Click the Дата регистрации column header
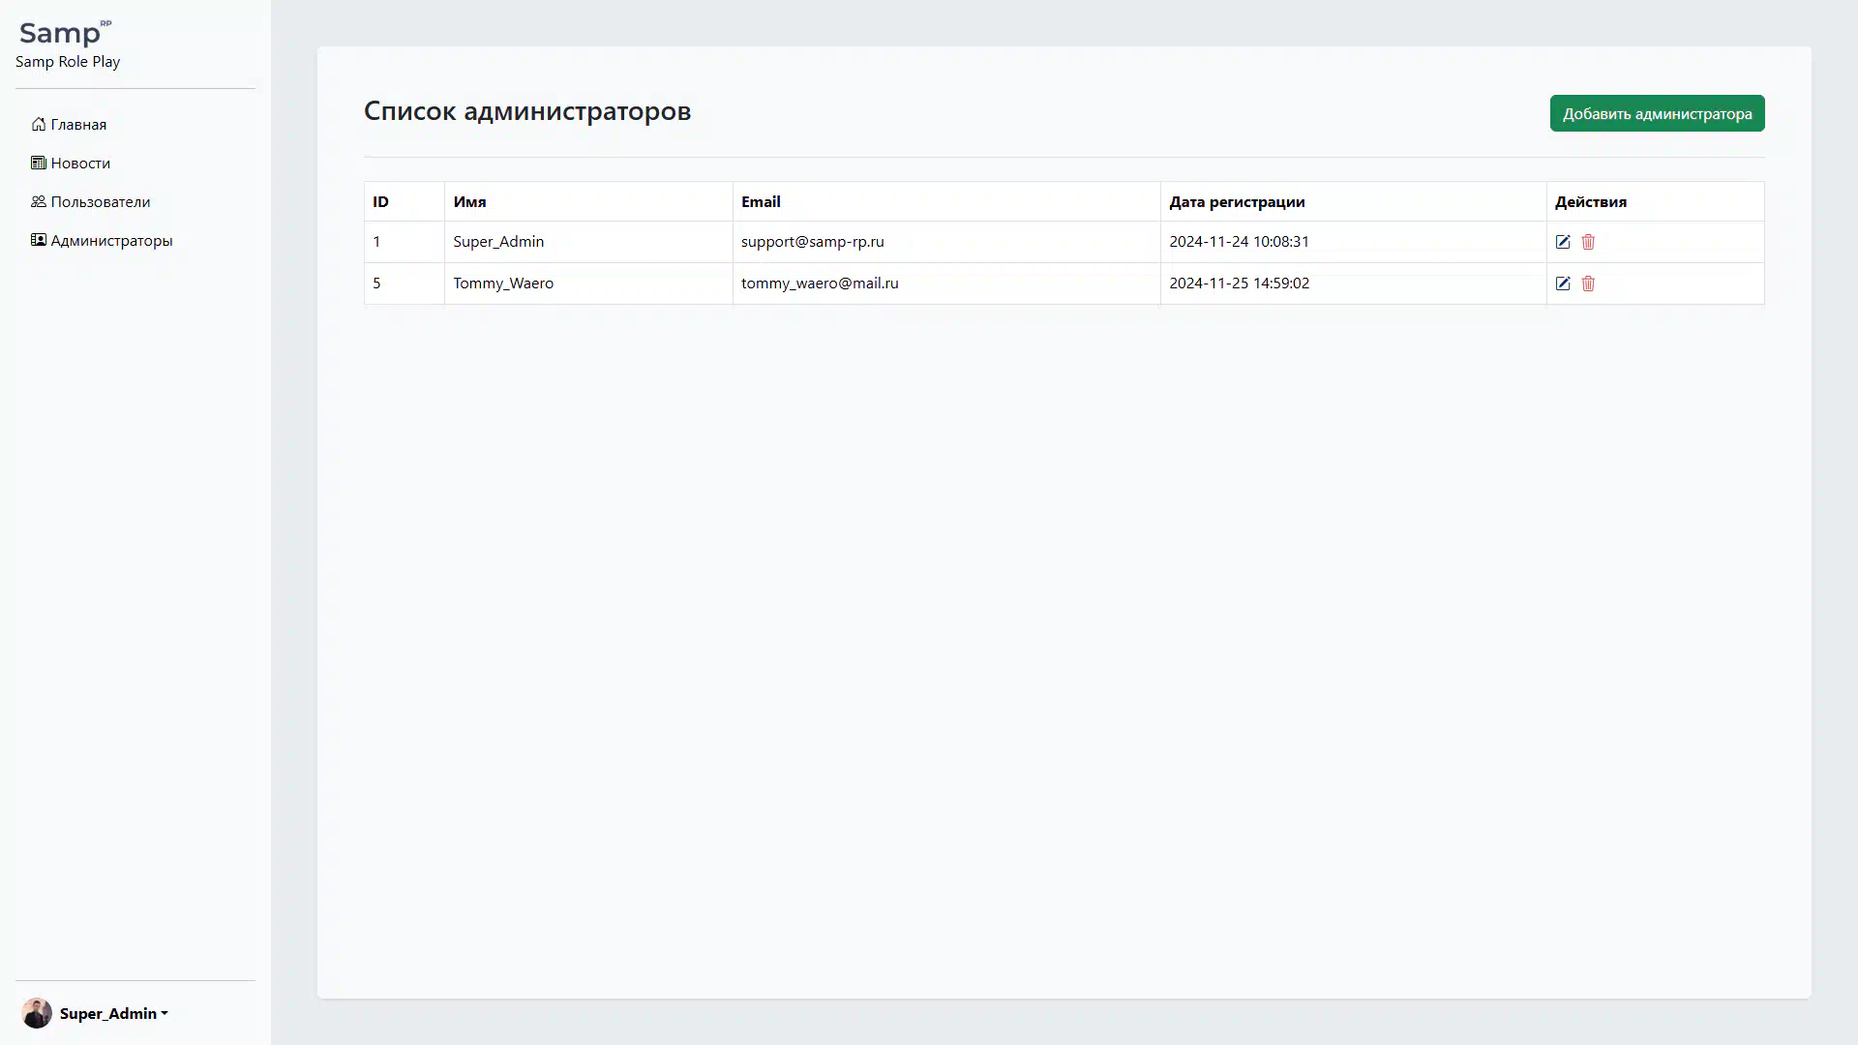1858x1045 pixels. coord(1237,202)
